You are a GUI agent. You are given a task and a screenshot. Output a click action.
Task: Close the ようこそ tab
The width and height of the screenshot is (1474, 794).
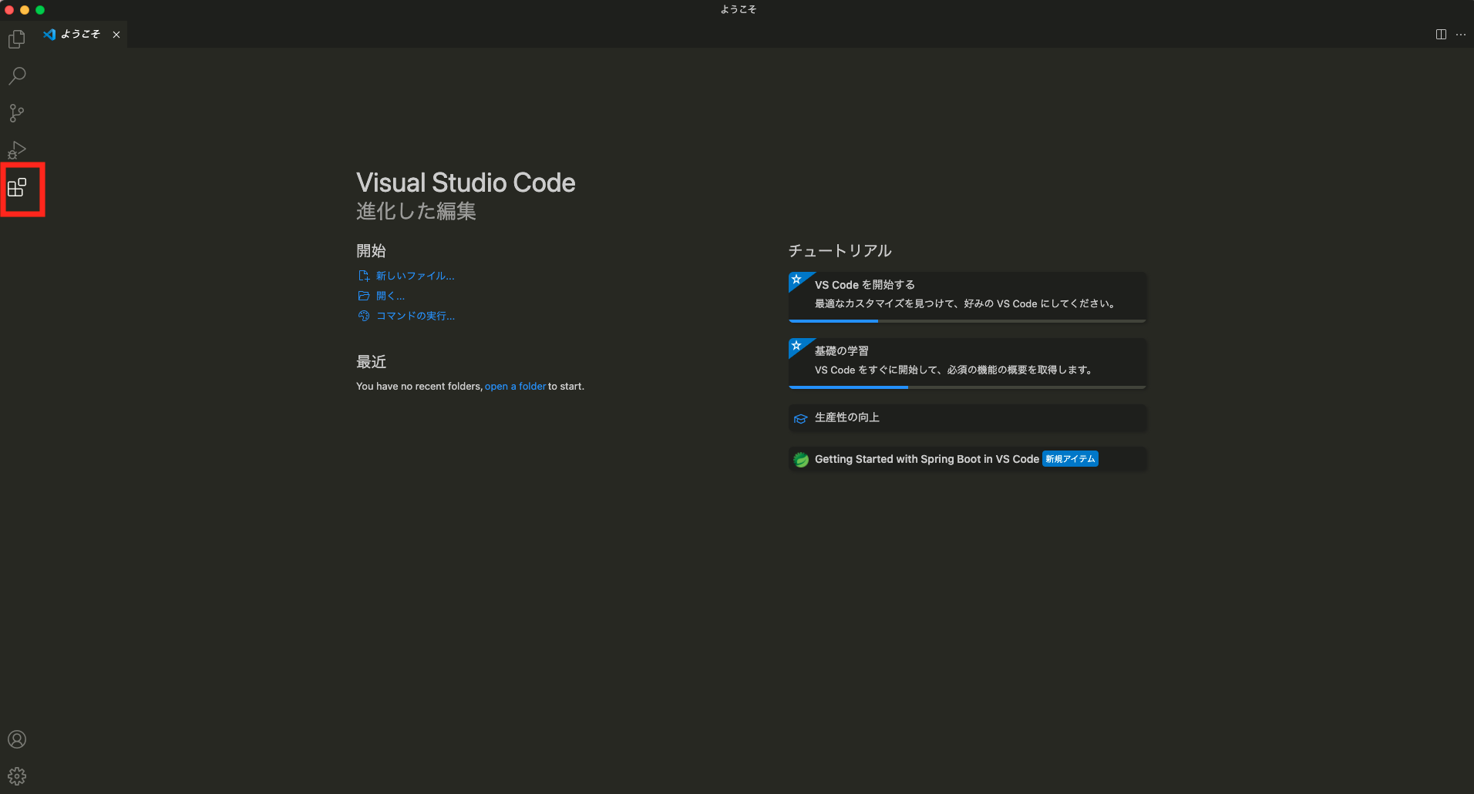coord(116,35)
